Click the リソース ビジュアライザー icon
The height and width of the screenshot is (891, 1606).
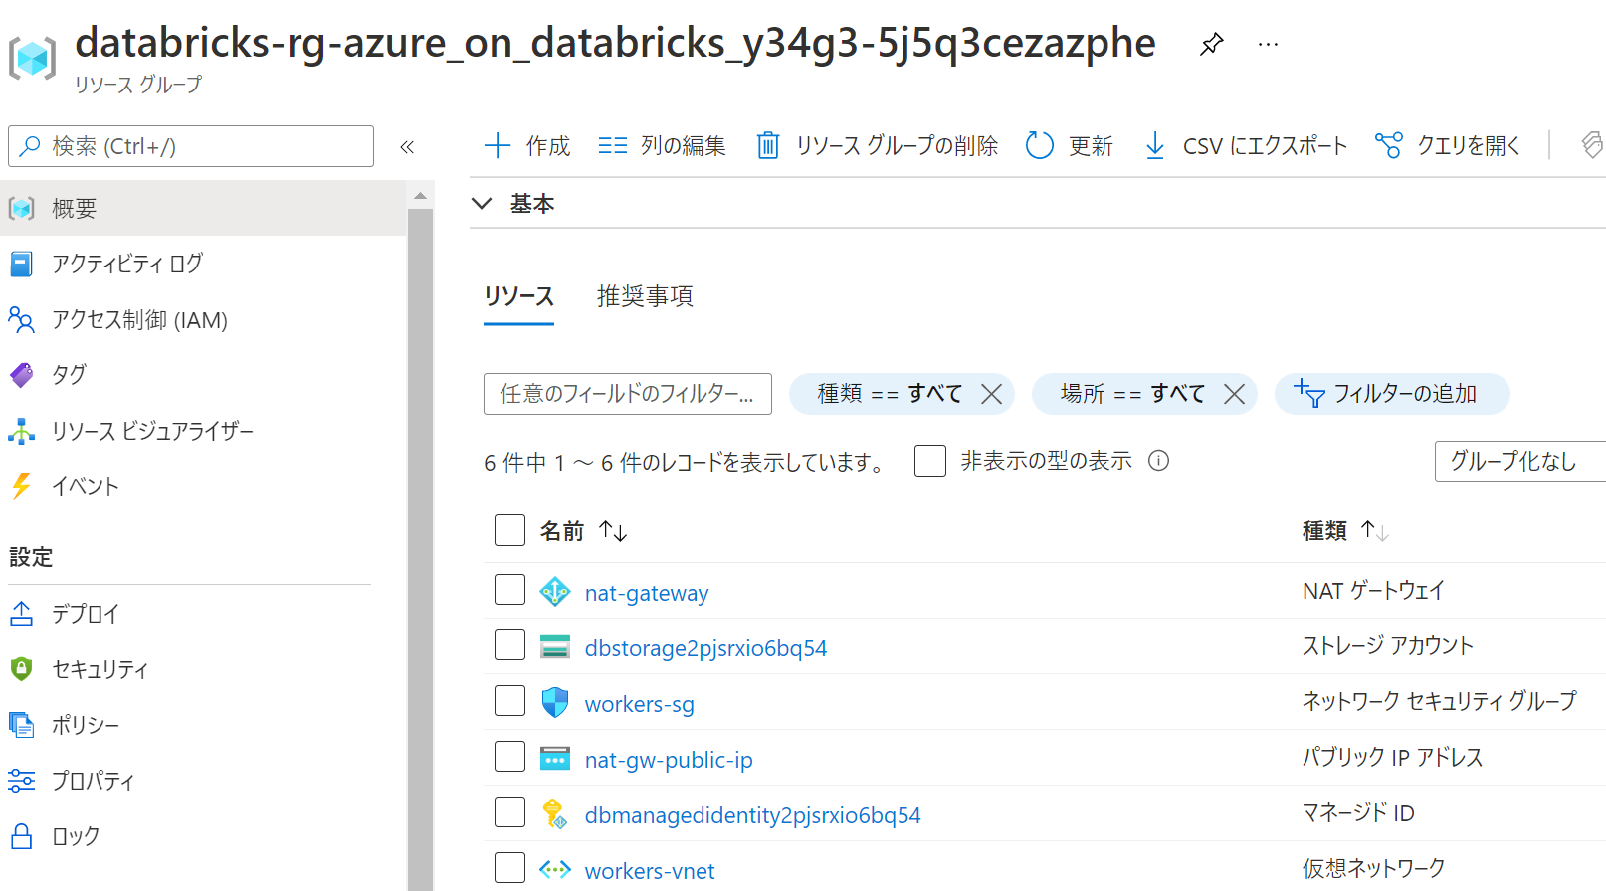pyautogui.click(x=21, y=431)
